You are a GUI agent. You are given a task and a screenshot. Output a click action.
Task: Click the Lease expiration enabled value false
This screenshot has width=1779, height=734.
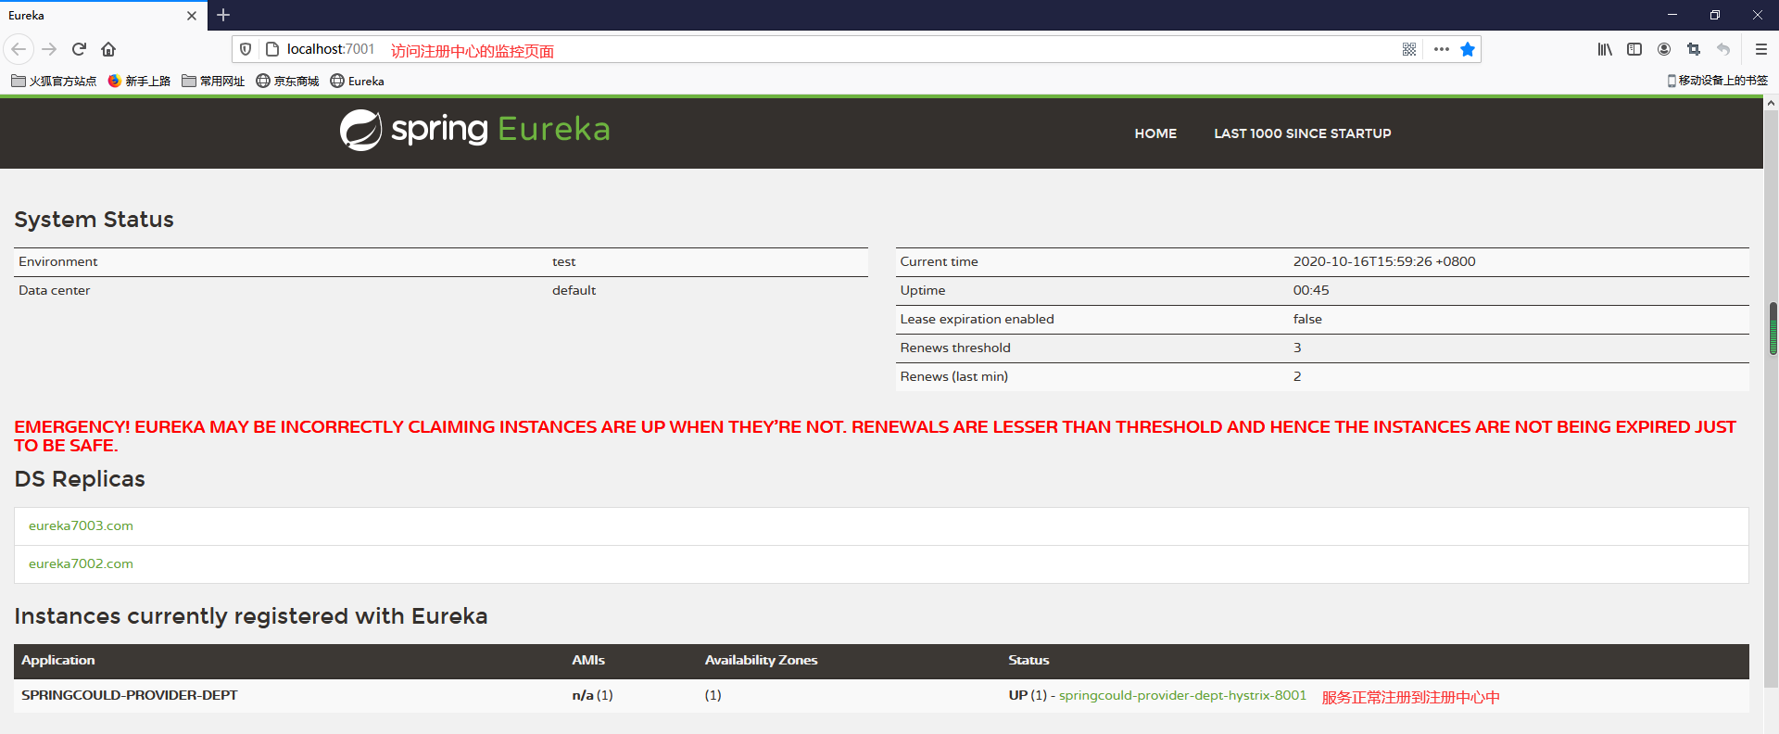tap(1307, 319)
